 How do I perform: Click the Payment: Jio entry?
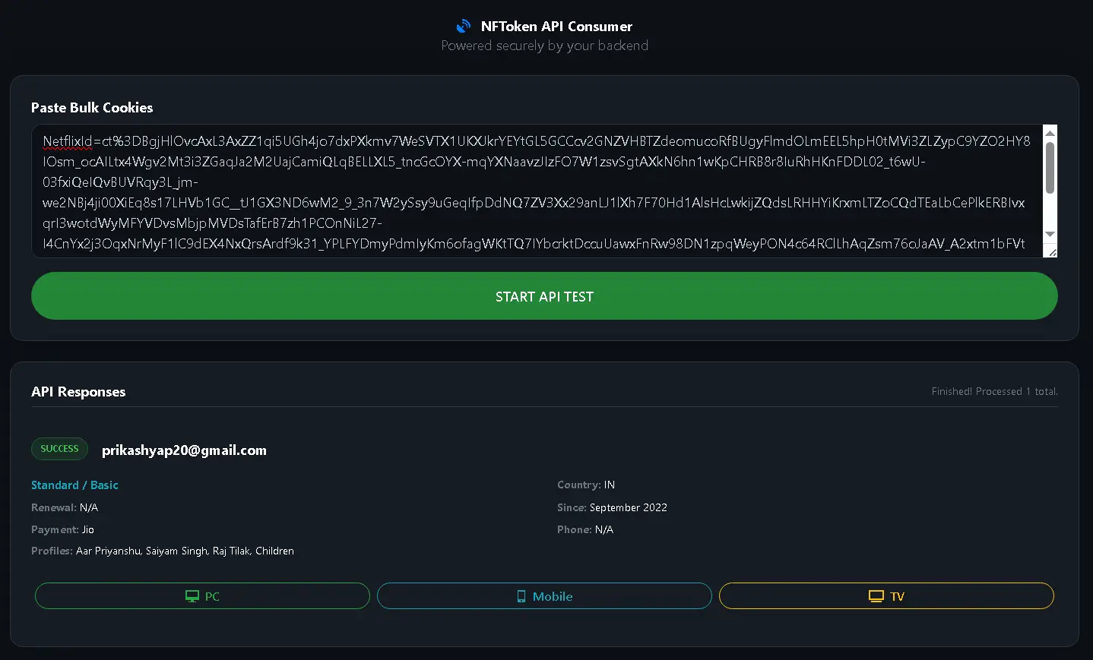[x=62, y=529]
